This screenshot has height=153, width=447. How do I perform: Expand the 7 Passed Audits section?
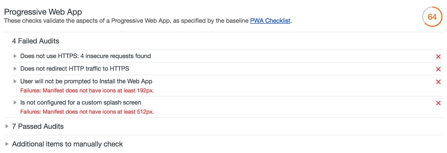(x=7, y=126)
